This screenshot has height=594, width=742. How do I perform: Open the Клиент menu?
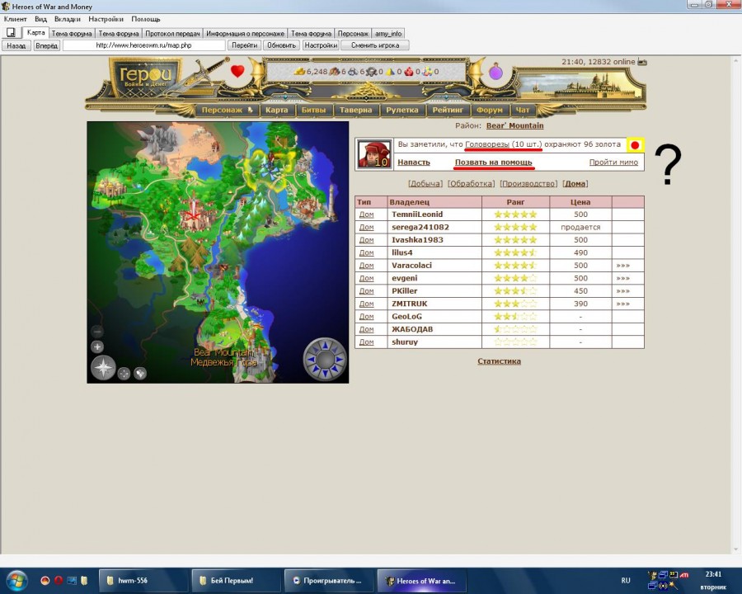click(15, 19)
